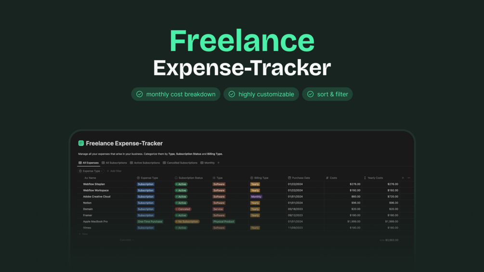
Task: Open the Calculate dropdown below the table
Action: pos(127,240)
